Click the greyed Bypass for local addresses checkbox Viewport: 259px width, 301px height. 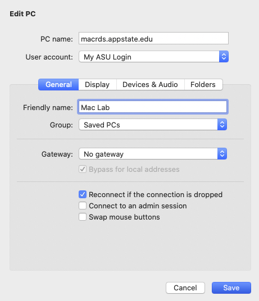83,170
